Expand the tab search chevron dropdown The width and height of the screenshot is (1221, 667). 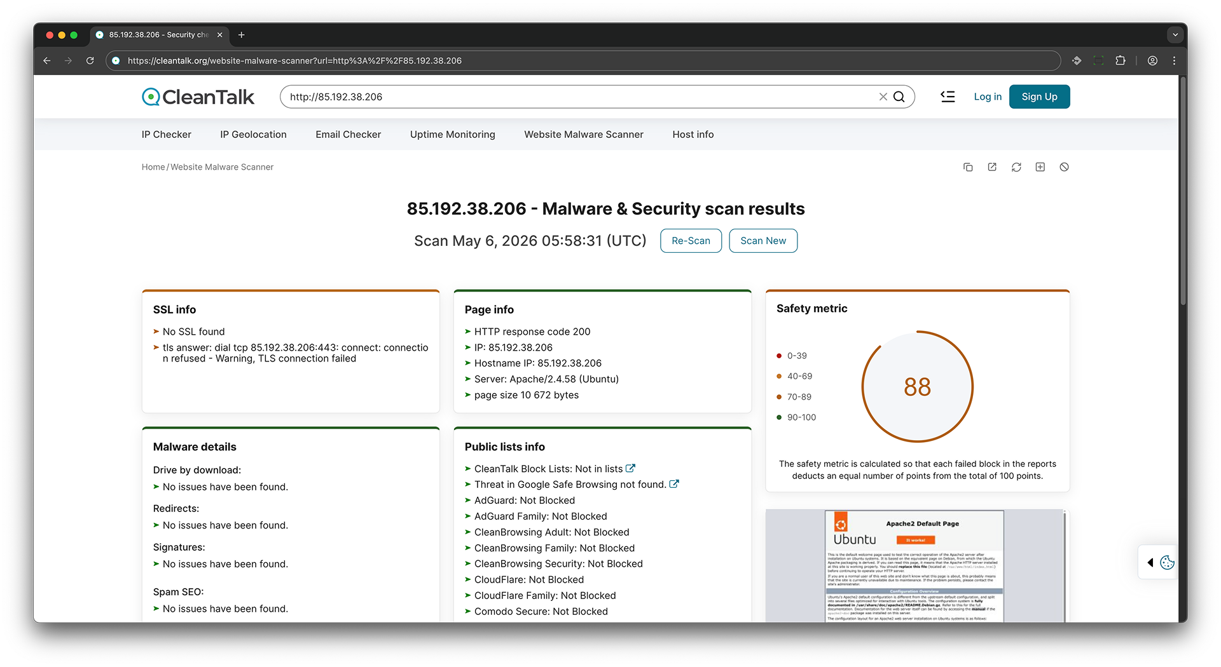pyautogui.click(x=1175, y=35)
